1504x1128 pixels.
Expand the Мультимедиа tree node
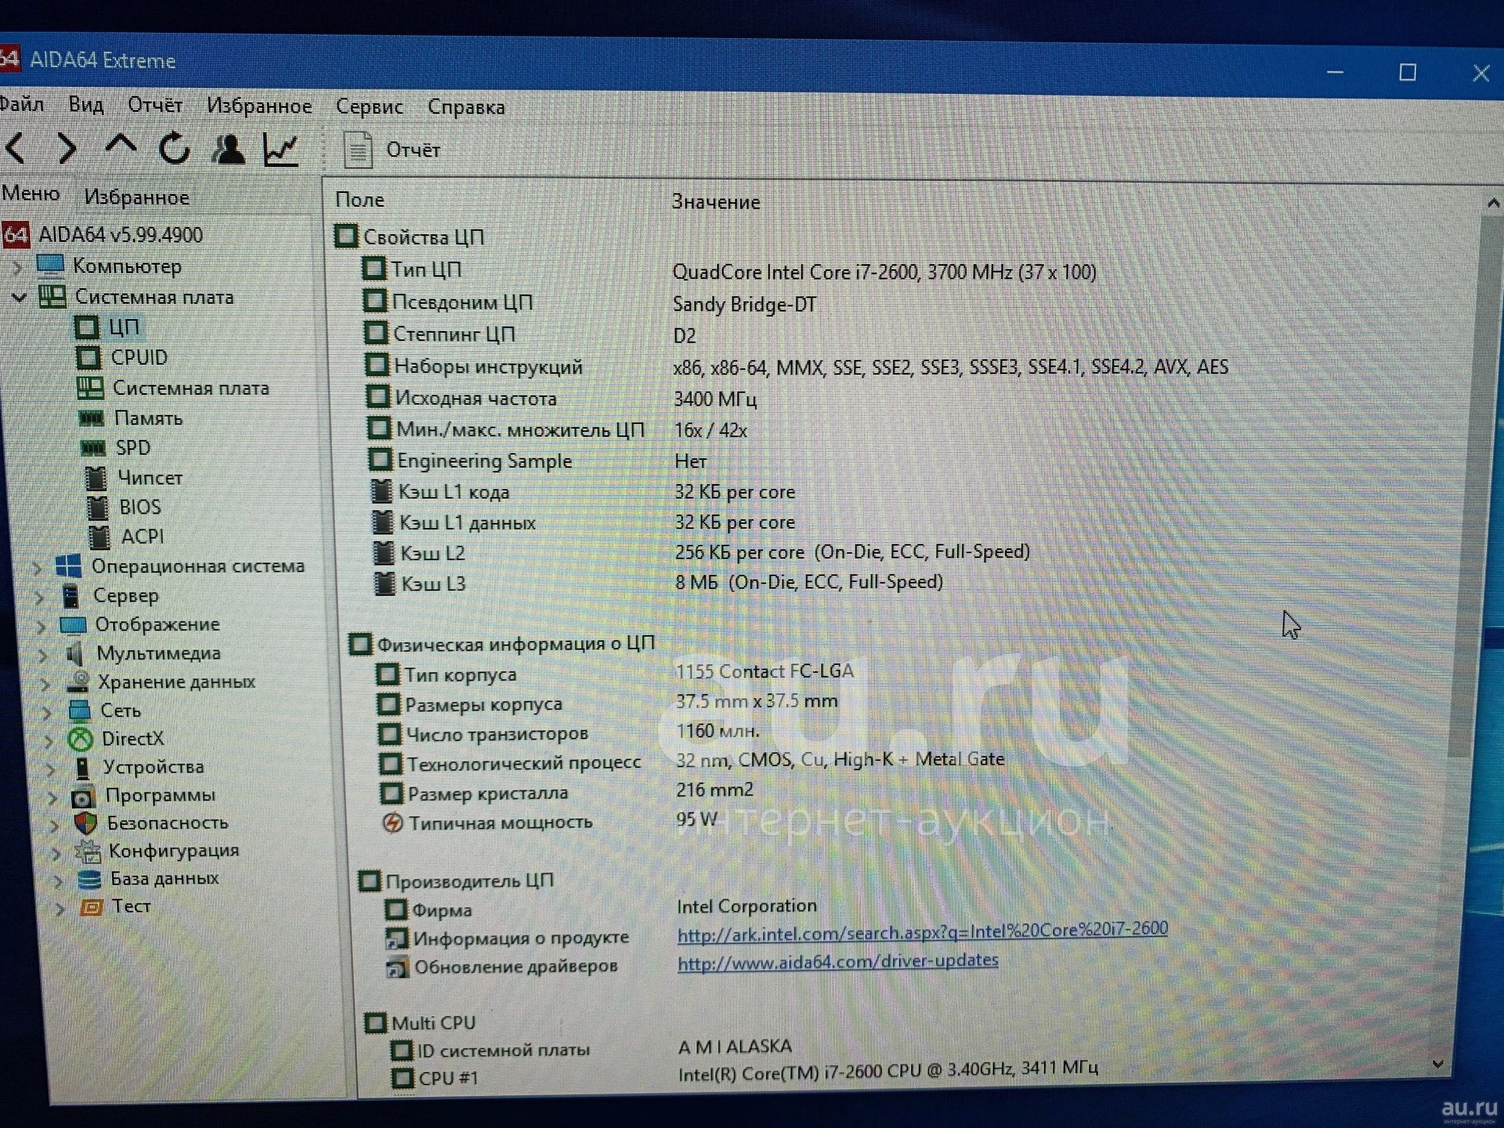[x=44, y=656]
